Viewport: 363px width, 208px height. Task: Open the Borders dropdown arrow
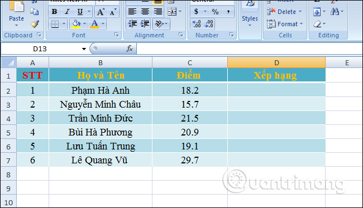[x=64, y=24]
